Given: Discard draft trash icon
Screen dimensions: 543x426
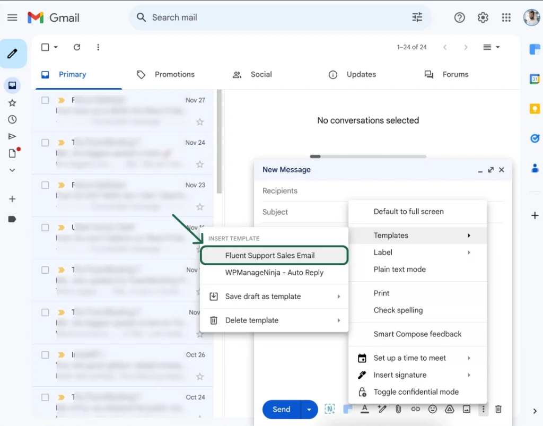Looking at the screenshot, I should [498, 409].
